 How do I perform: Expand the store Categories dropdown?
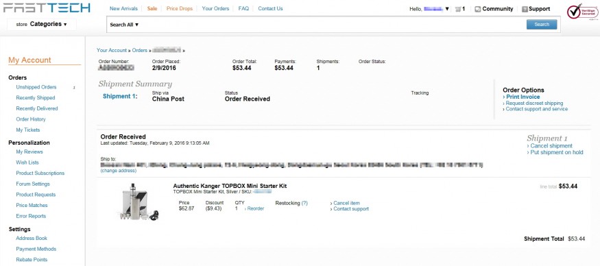click(42, 24)
